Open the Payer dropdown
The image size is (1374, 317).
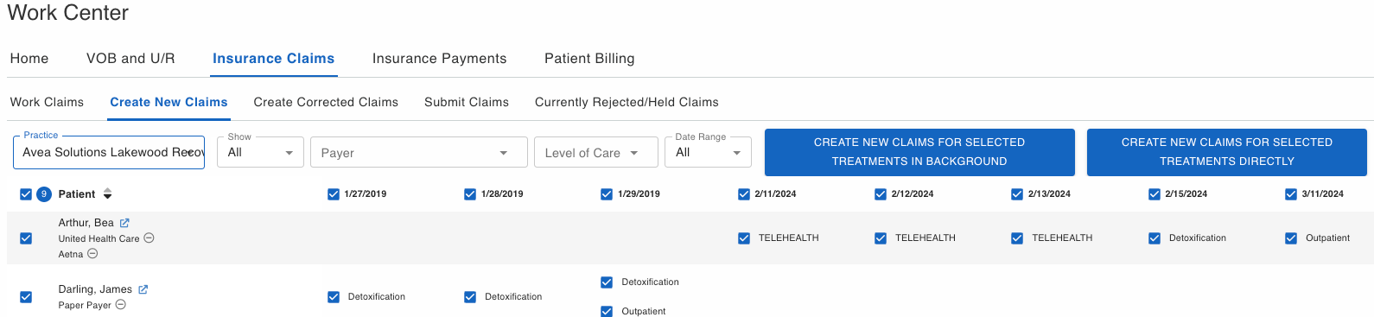coord(419,152)
